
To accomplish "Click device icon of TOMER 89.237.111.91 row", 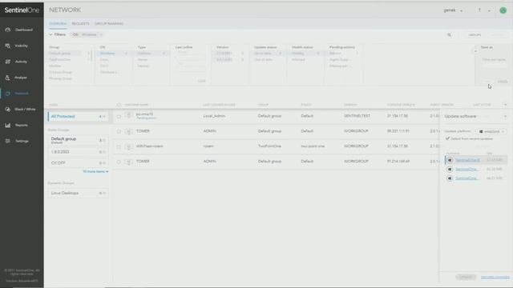I will coord(128,131).
